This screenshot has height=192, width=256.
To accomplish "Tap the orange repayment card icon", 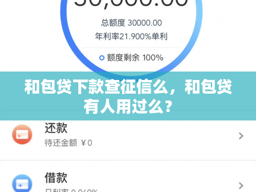I will [22, 134].
